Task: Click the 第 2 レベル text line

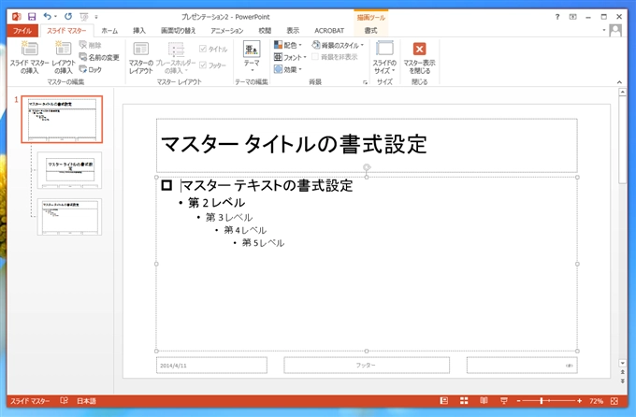Action: point(217,202)
